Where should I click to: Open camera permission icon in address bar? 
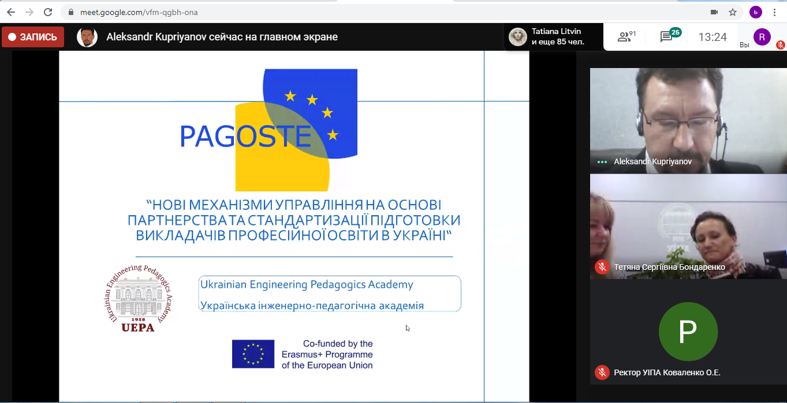coord(714,12)
